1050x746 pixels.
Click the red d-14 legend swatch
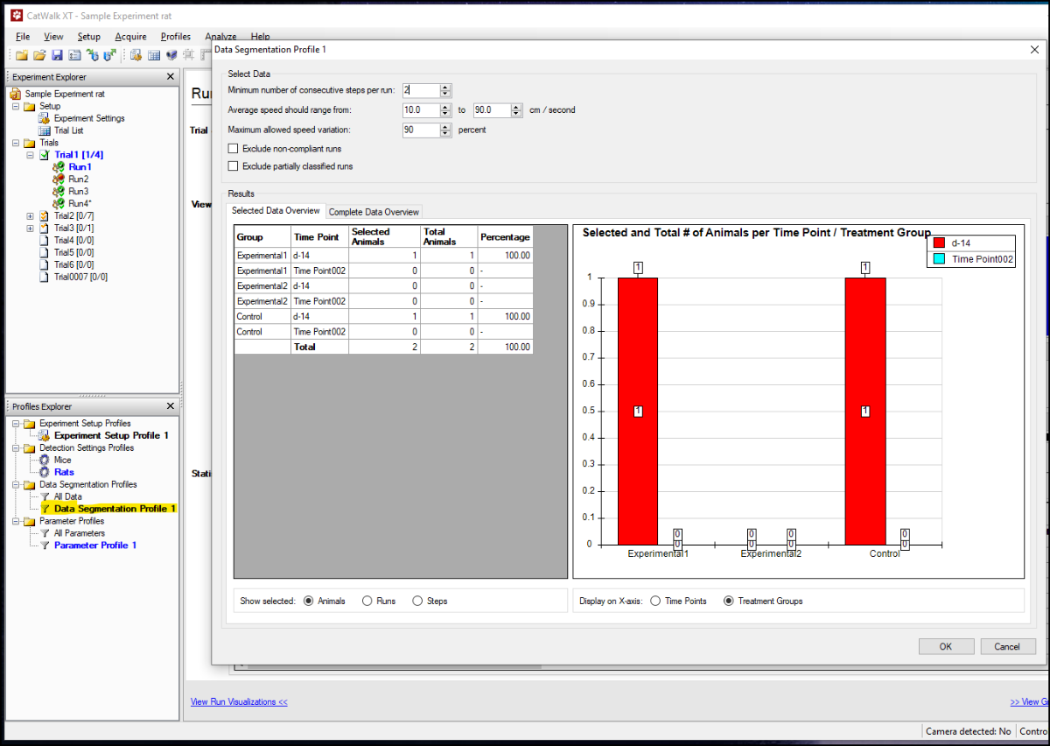point(940,243)
